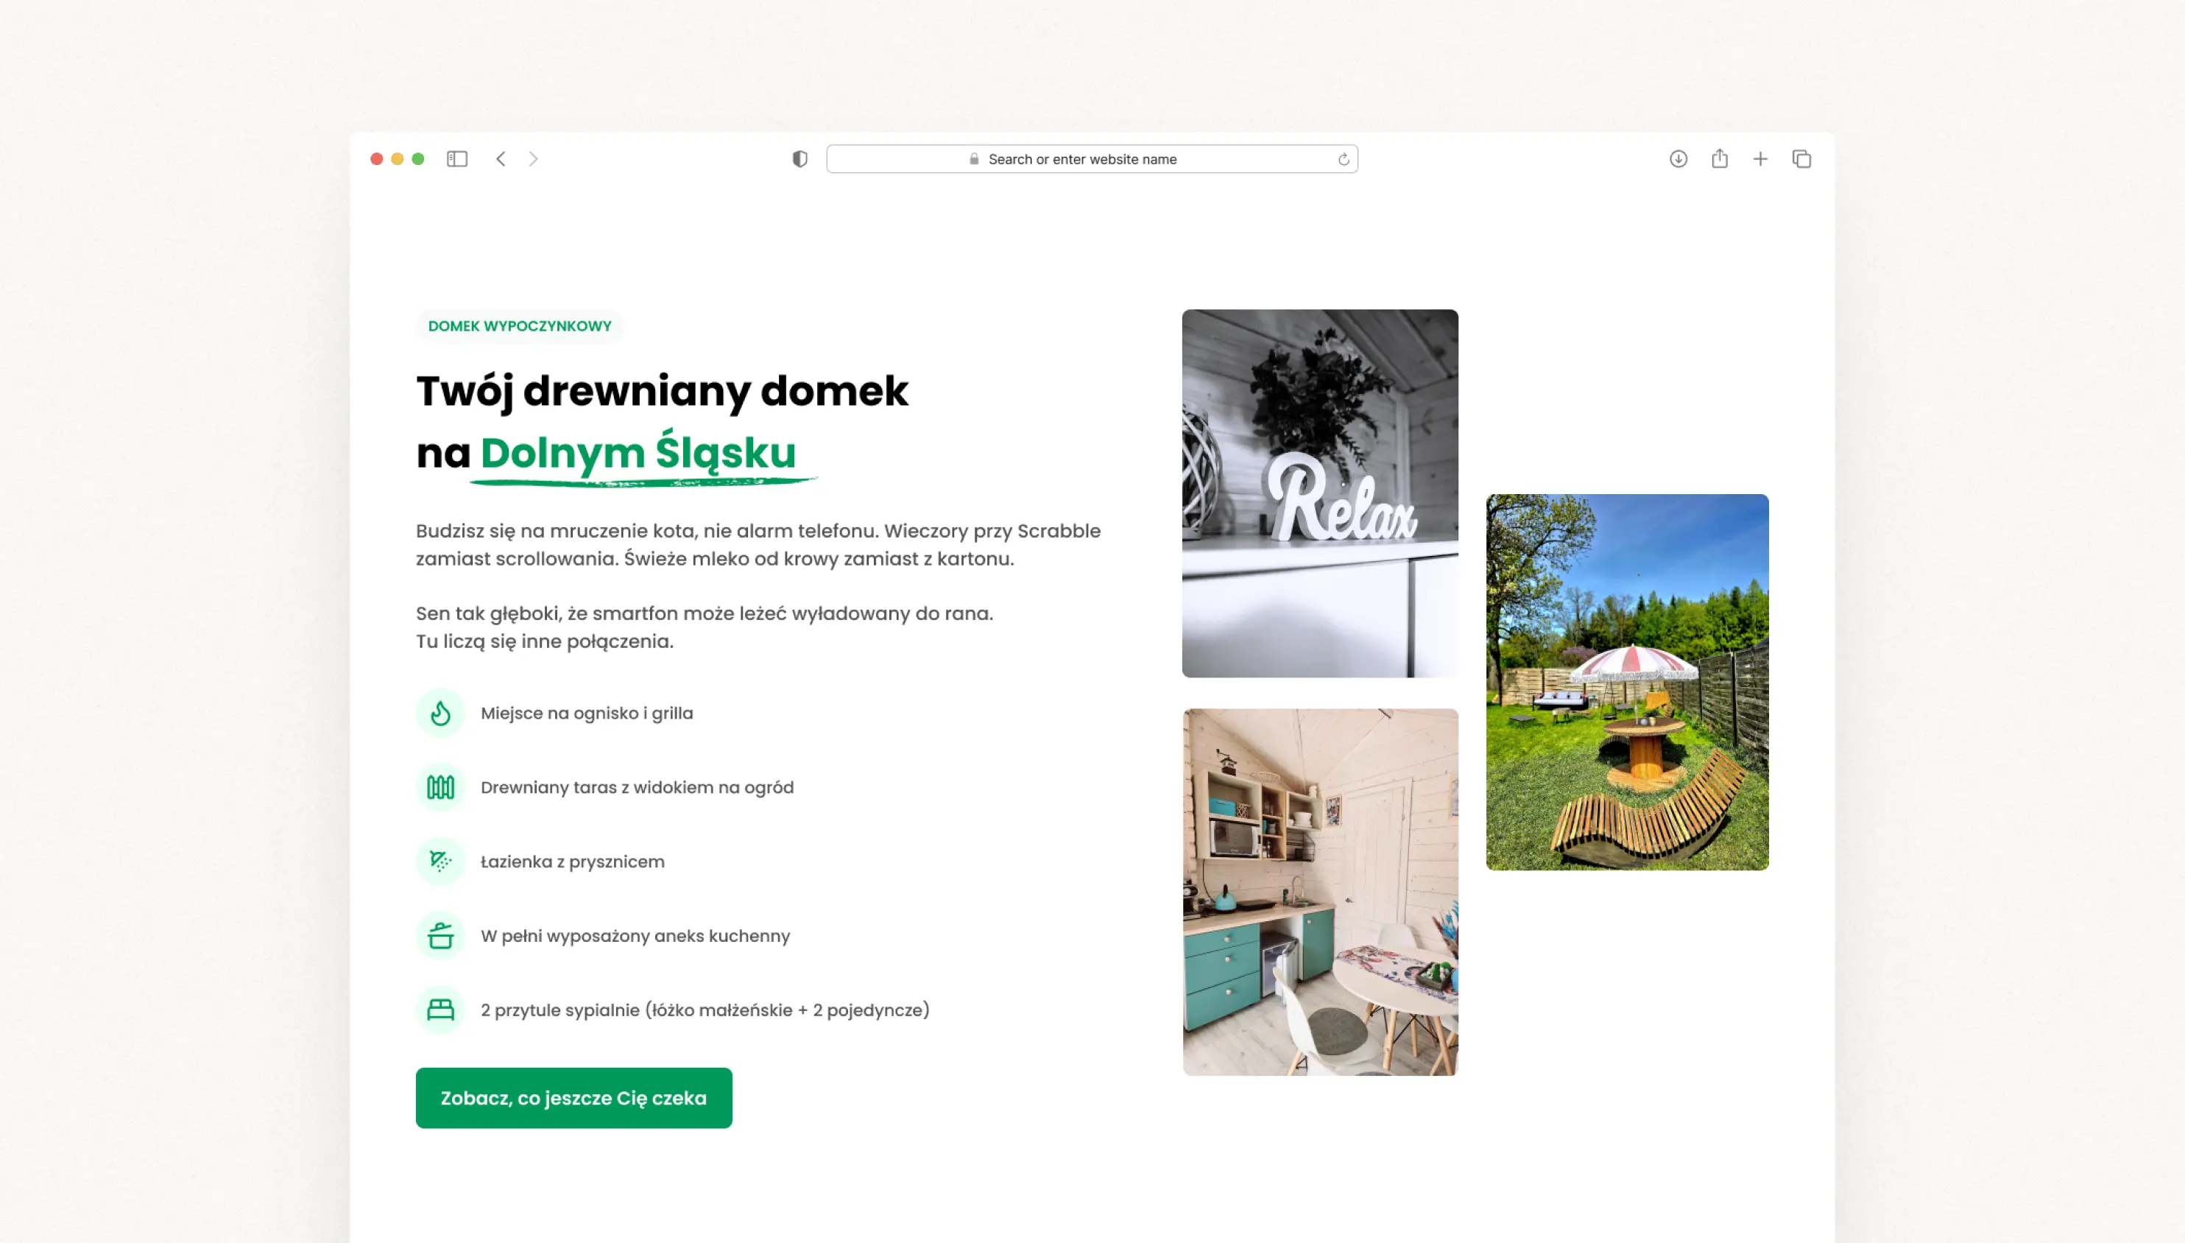The width and height of the screenshot is (2185, 1243).
Task: Click the 'DOMEK WYPOCZYNKOWY' badge
Action: [x=520, y=326]
